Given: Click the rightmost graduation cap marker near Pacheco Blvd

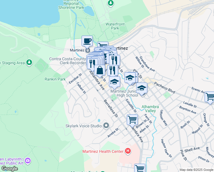Looking at the screenshot, I should (x=142, y=88).
